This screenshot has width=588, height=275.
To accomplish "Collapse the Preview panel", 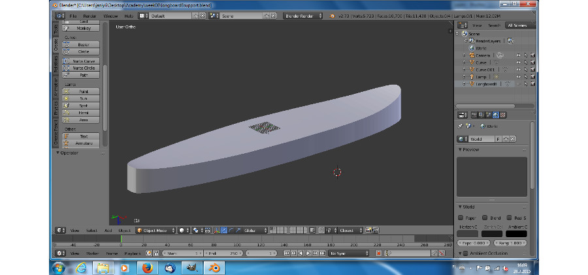I will [x=460, y=150].
